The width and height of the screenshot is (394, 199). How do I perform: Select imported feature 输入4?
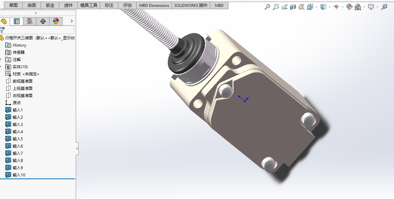click(x=14, y=132)
